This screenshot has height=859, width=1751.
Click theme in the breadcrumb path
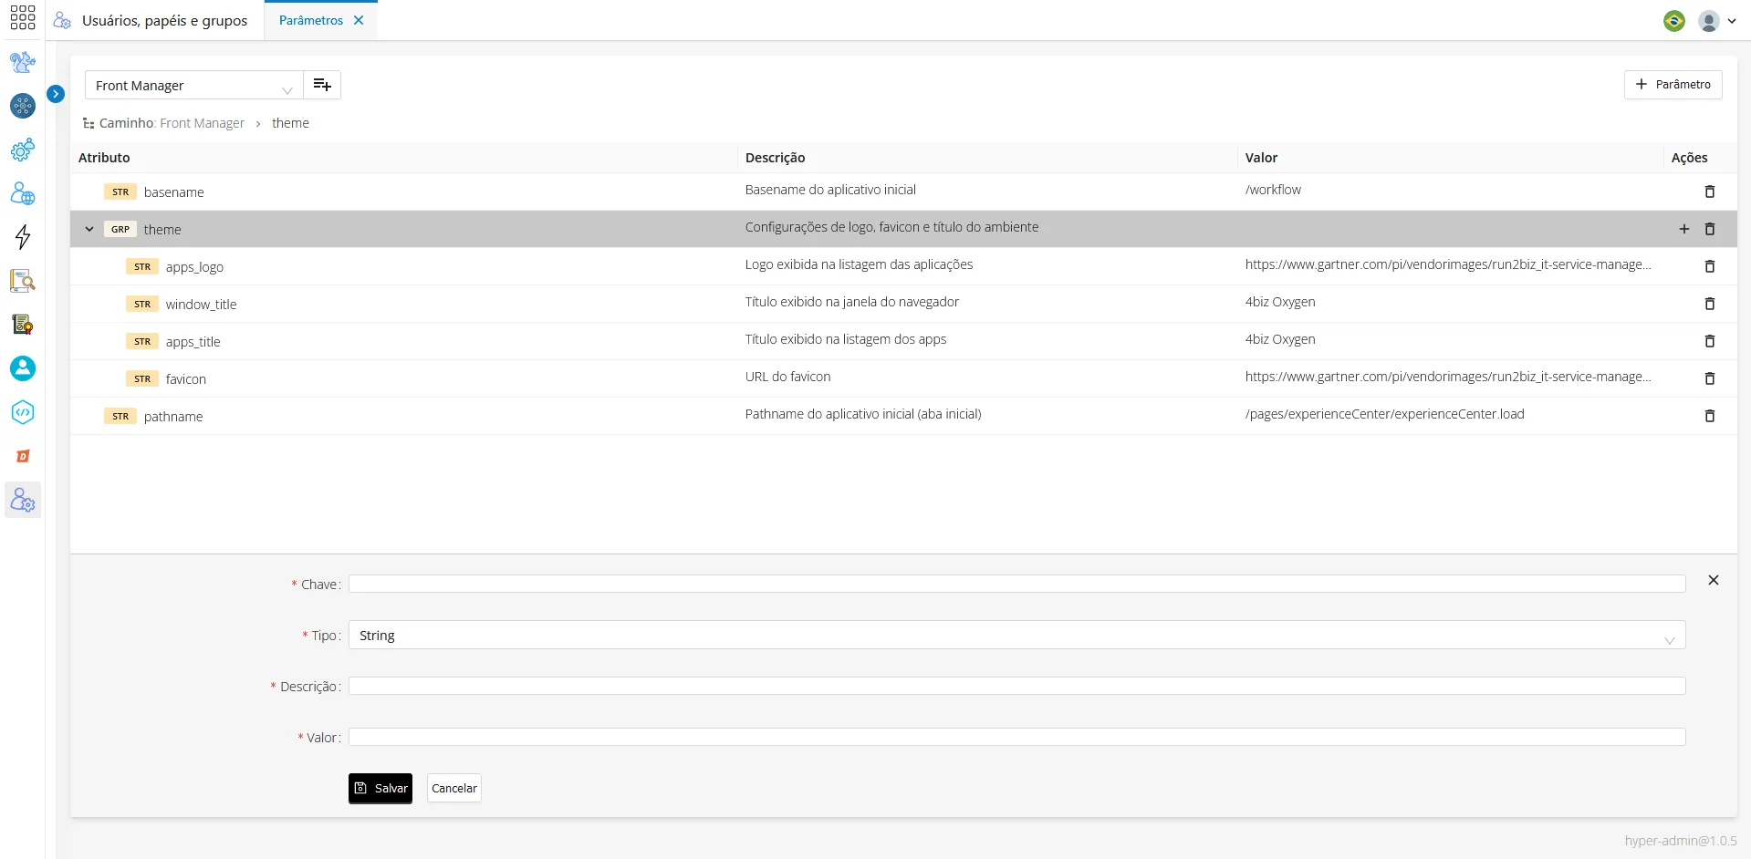pos(290,123)
